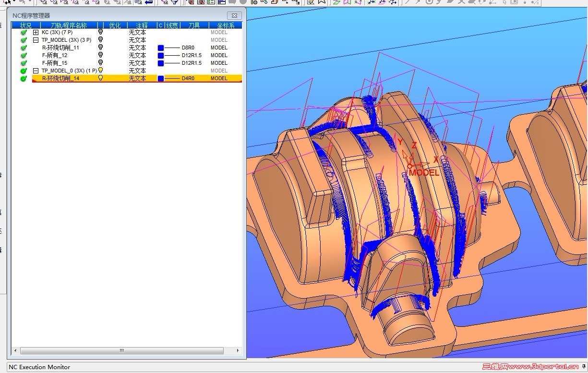Click the 刀具 column header
588x373 pixels.
(x=194, y=25)
